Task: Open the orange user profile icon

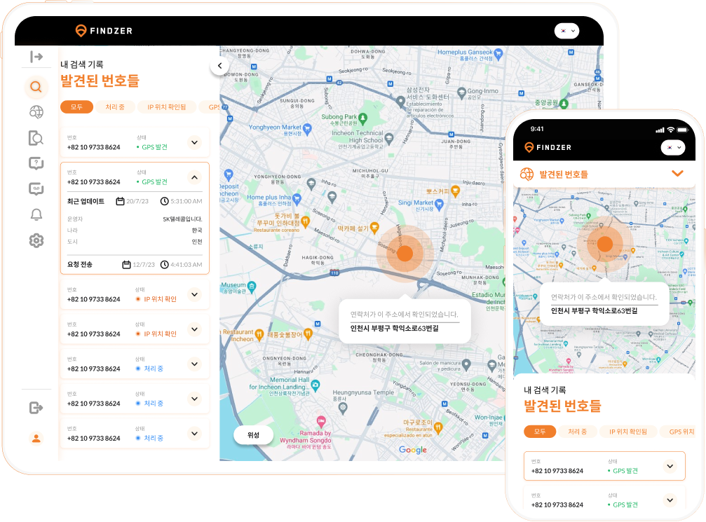Action: point(36,439)
